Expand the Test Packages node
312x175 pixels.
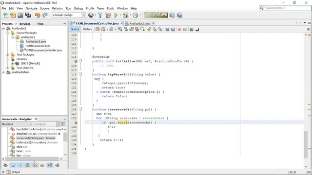8,55
